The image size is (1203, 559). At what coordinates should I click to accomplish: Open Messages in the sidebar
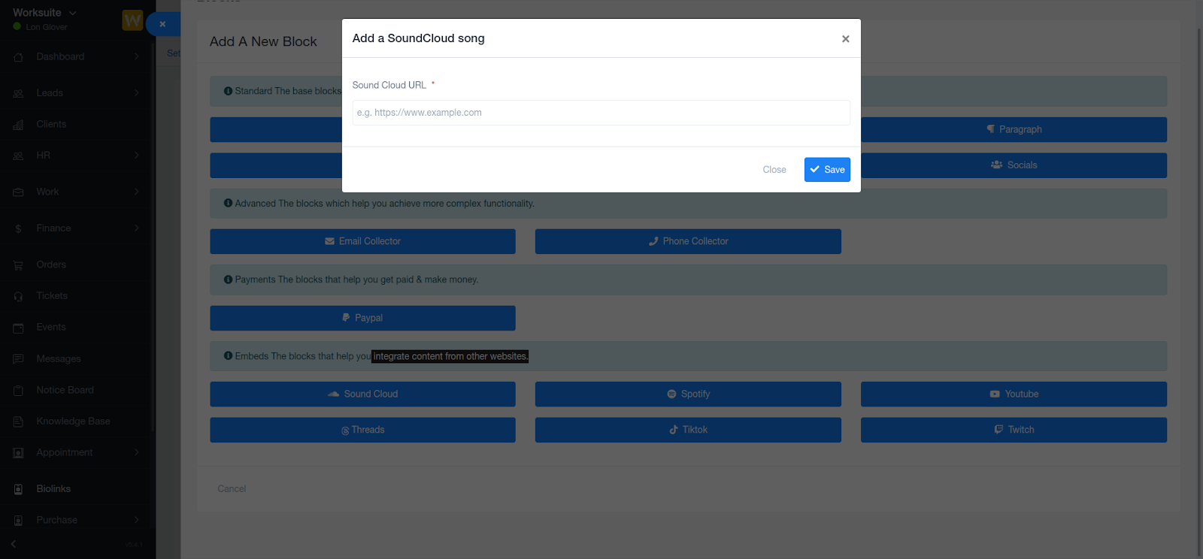(x=59, y=359)
